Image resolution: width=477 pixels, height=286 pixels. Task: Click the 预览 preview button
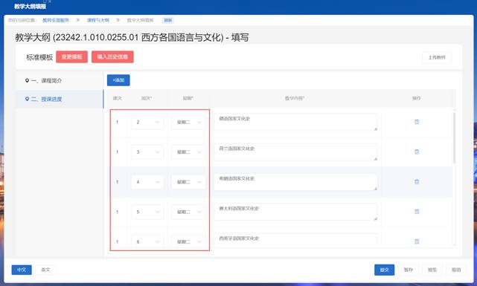click(432, 270)
